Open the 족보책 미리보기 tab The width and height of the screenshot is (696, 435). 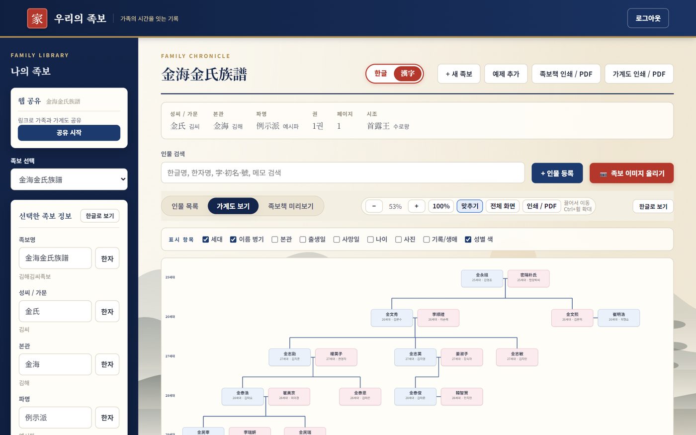point(291,206)
